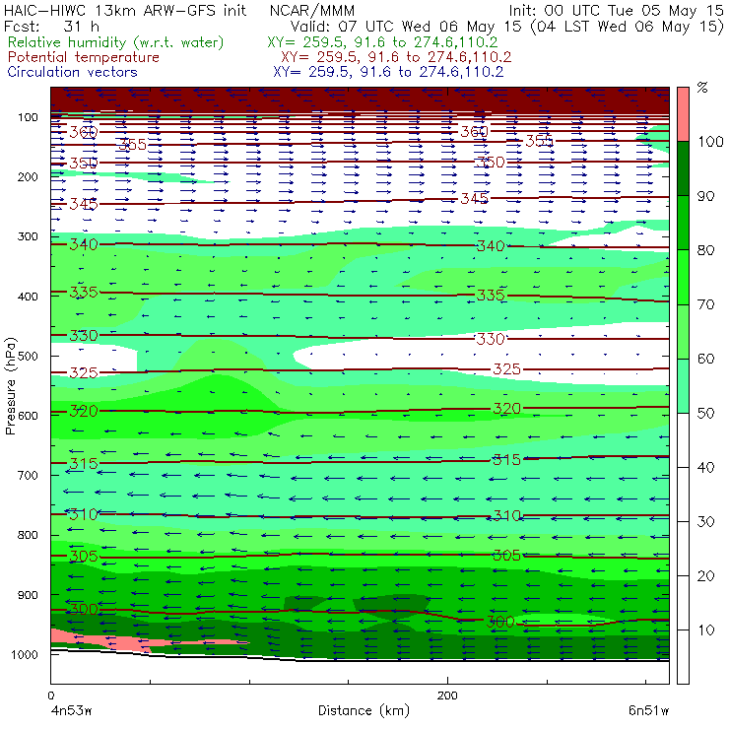
Task: Click the red 'XY= 259.5, 91.6 to 274.6,110.2' line
Action: point(396,57)
